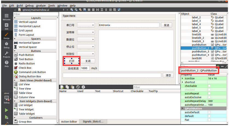Open the Welcome mode
Viewport: 229px width, 126px height.
coord(6,17)
